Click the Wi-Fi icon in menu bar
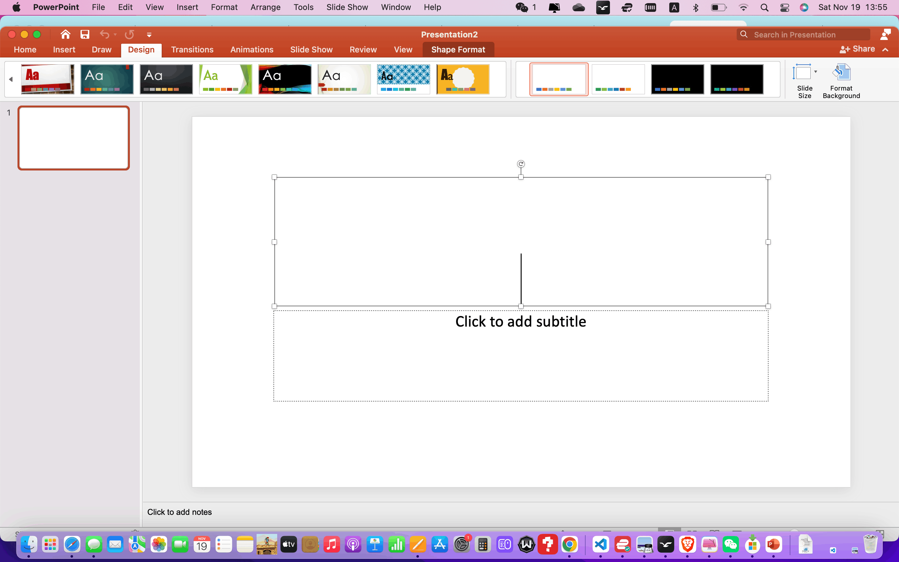Image resolution: width=899 pixels, height=562 pixels. (743, 7)
